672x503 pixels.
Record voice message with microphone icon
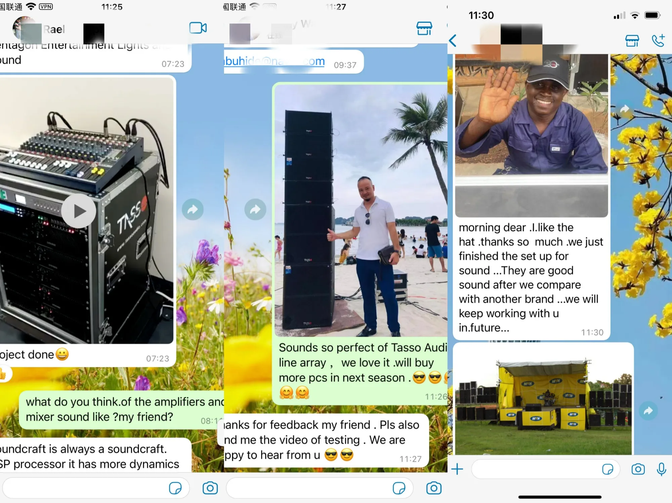click(x=661, y=469)
